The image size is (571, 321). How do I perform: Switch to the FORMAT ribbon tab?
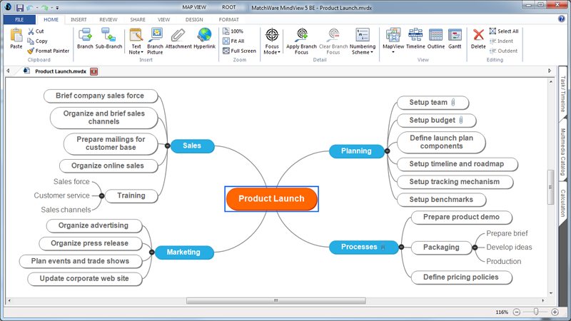click(x=228, y=20)
